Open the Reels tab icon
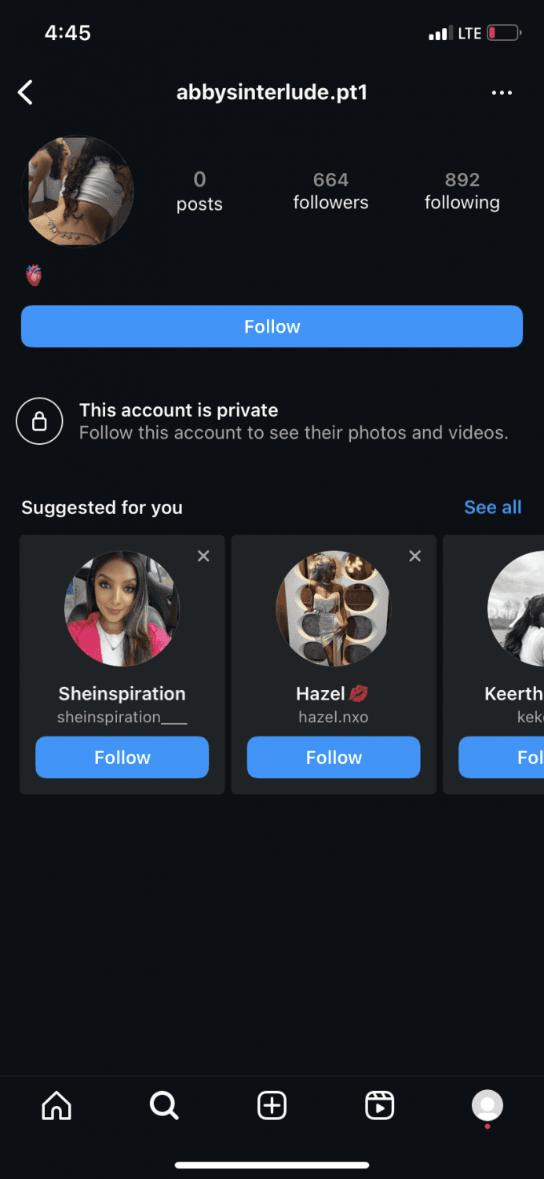Screen dimensions: 544x1179 pos(379,1106)
